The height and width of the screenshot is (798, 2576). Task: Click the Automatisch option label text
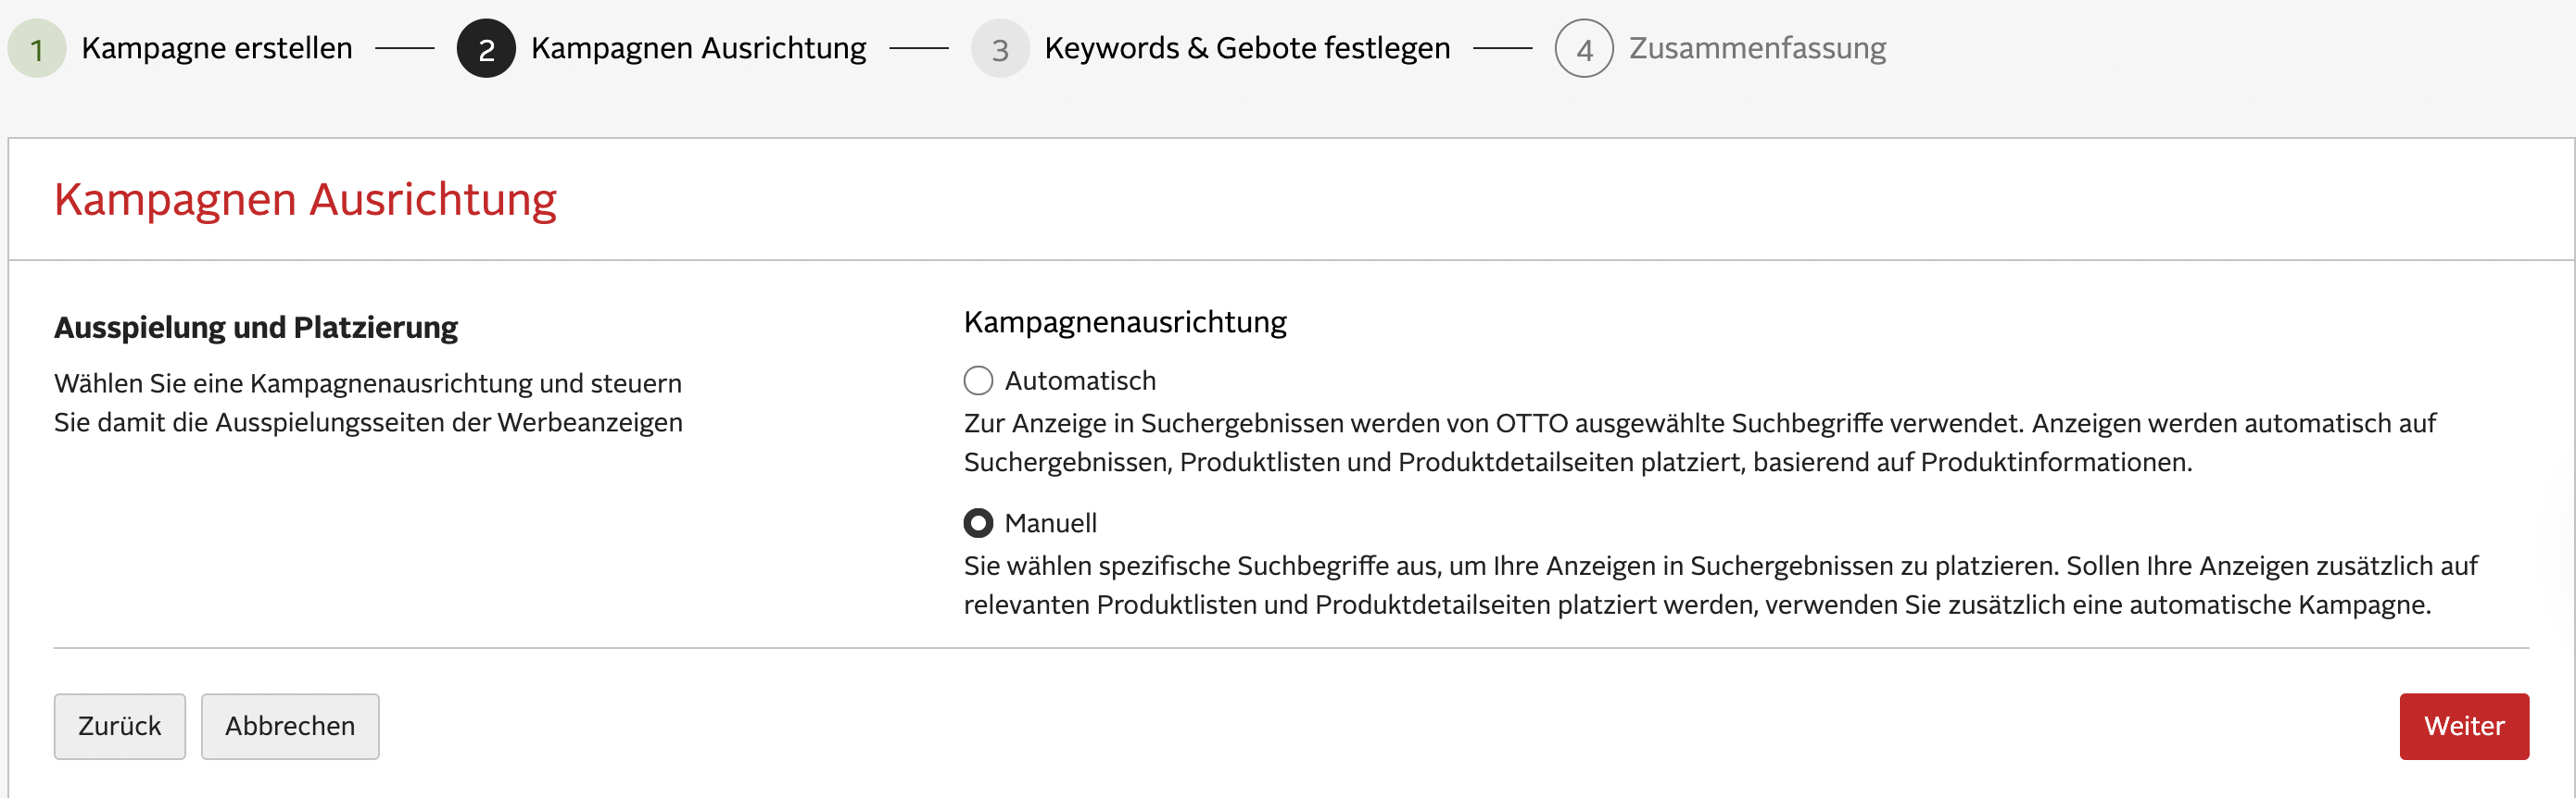click(x=1080, y=380)
